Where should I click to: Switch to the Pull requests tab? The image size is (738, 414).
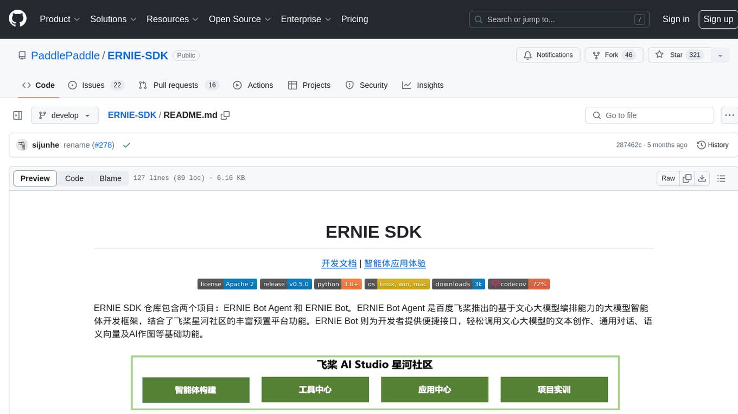coord(178,85)
